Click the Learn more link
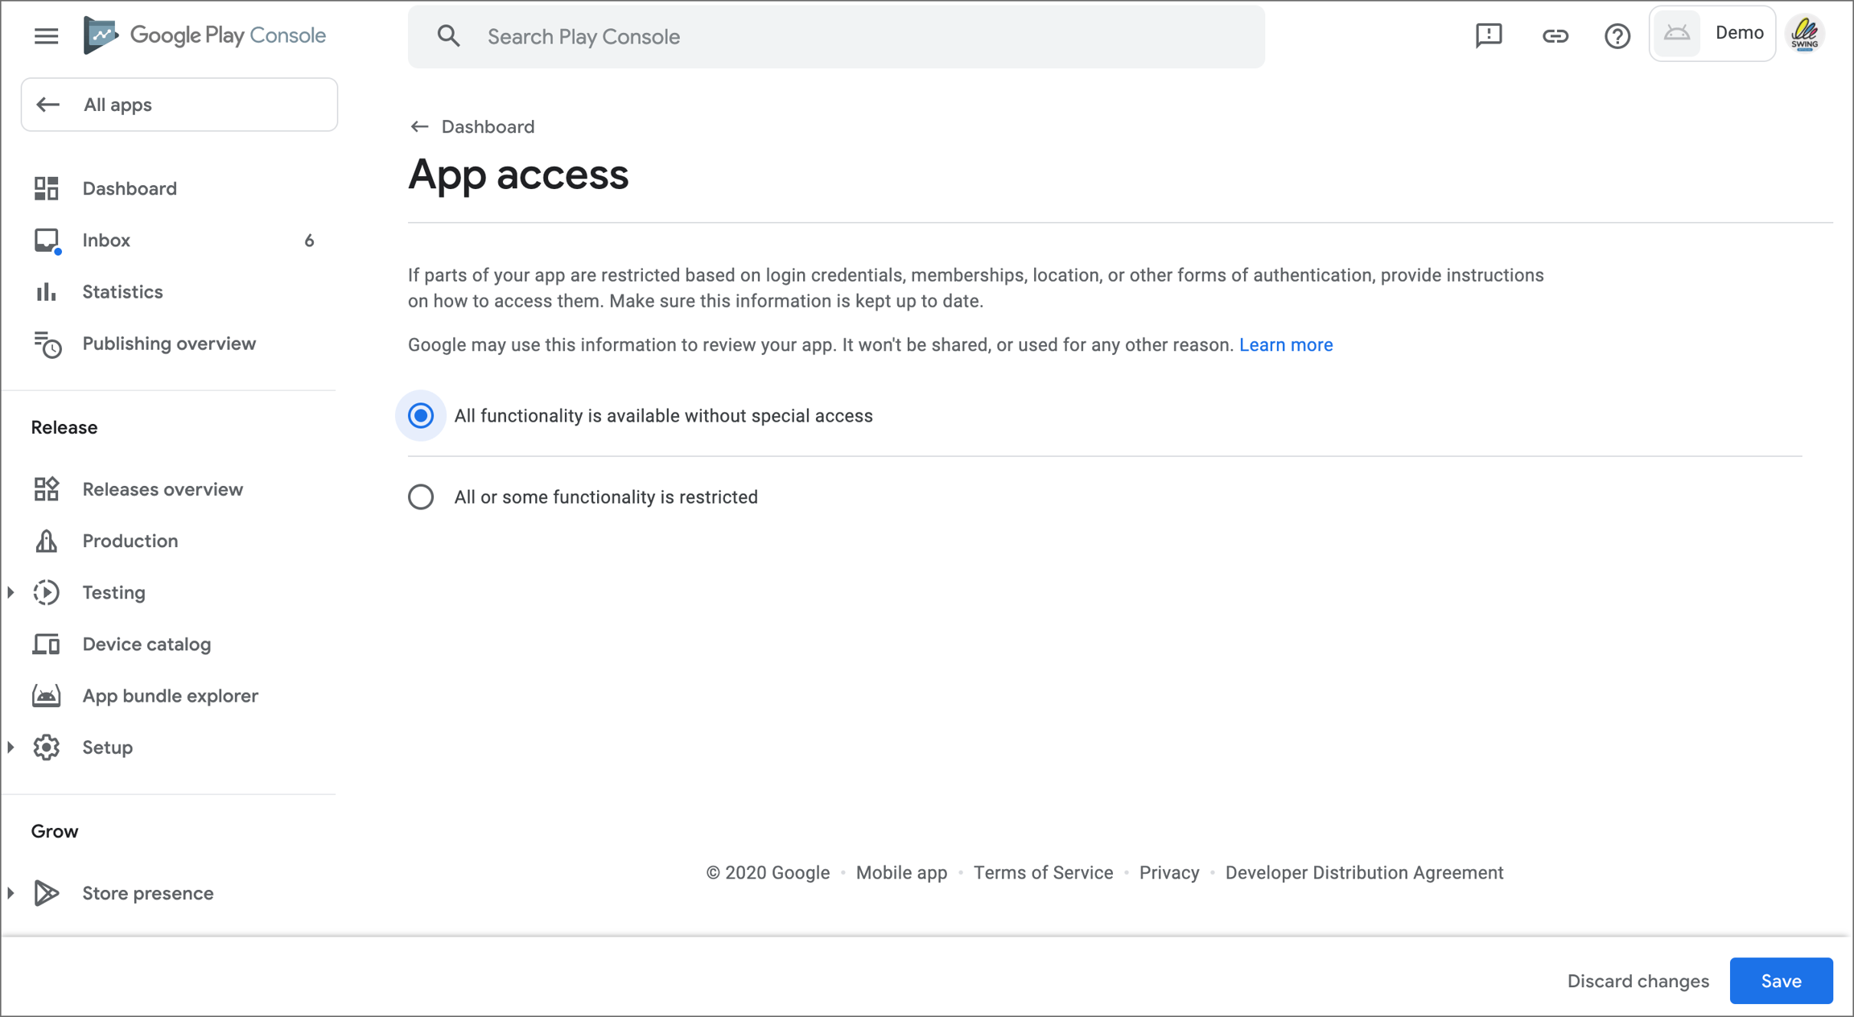 coord(1285,345)
